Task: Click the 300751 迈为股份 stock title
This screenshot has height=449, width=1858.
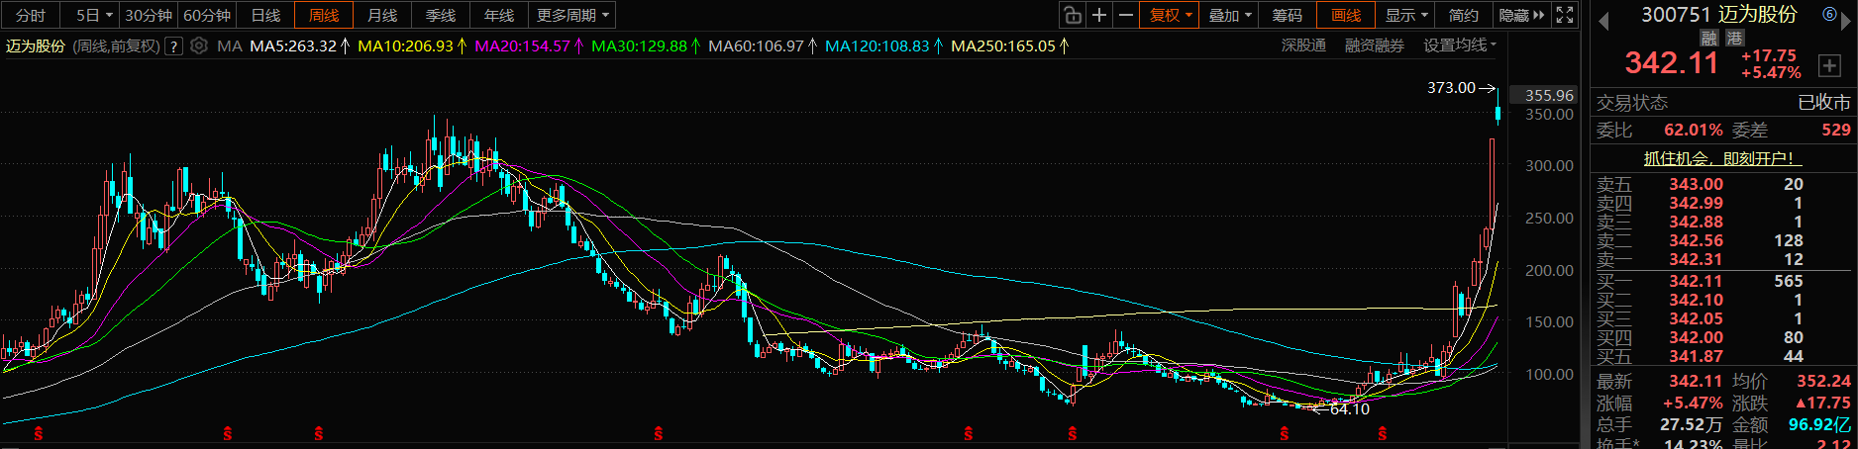Action: click(1718, 14)
